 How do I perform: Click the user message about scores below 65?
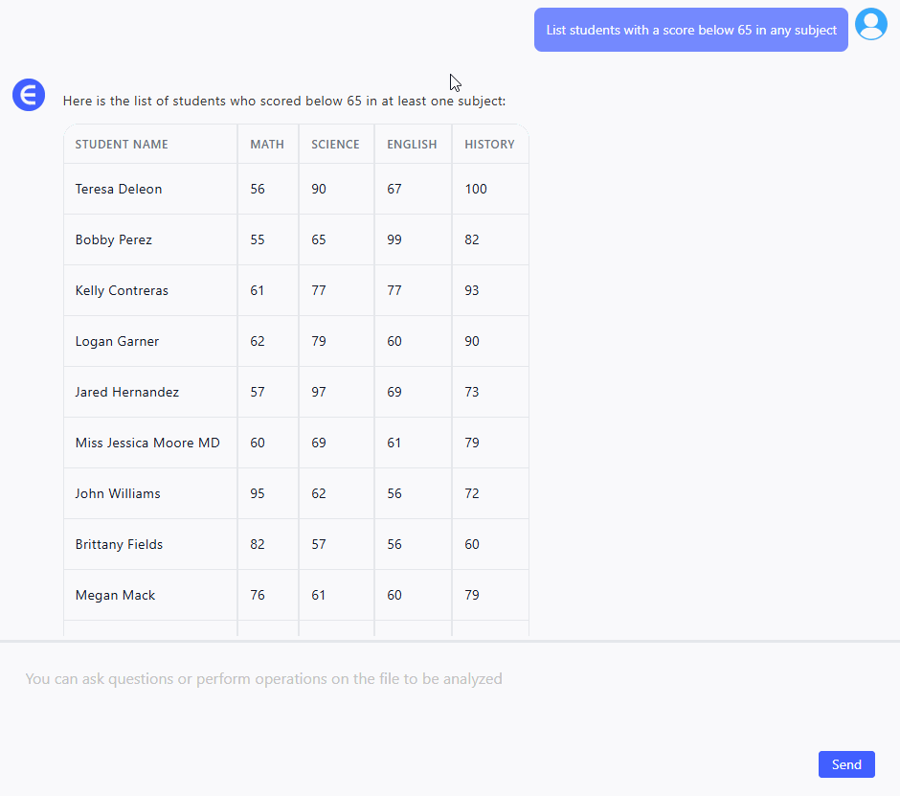tap(690, 30)
